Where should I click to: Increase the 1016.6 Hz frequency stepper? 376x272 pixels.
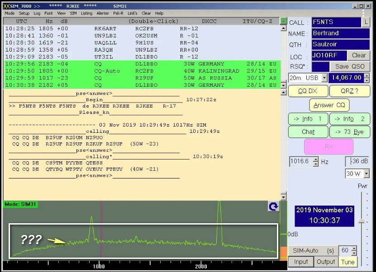pos(316,159)
